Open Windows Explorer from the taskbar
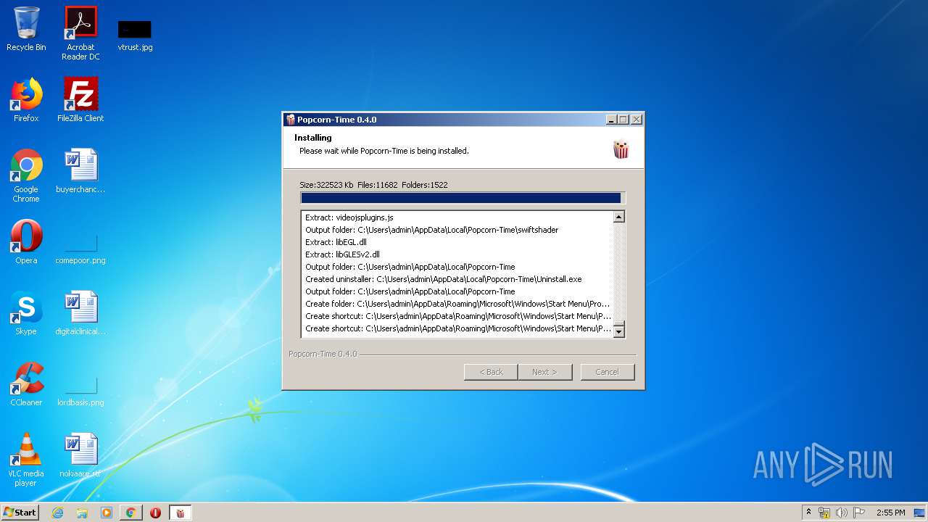This screenshot has height=522, width=928. (x=82, y=513)
